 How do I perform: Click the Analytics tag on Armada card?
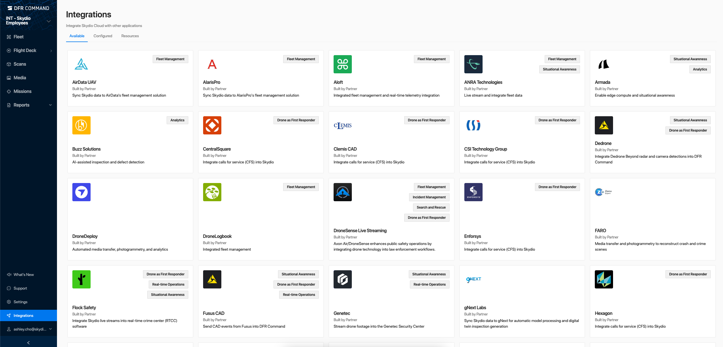700,69
